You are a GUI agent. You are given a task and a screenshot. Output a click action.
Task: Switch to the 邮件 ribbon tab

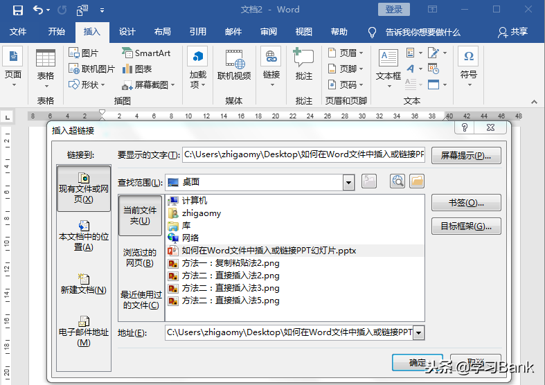point(233,32)
